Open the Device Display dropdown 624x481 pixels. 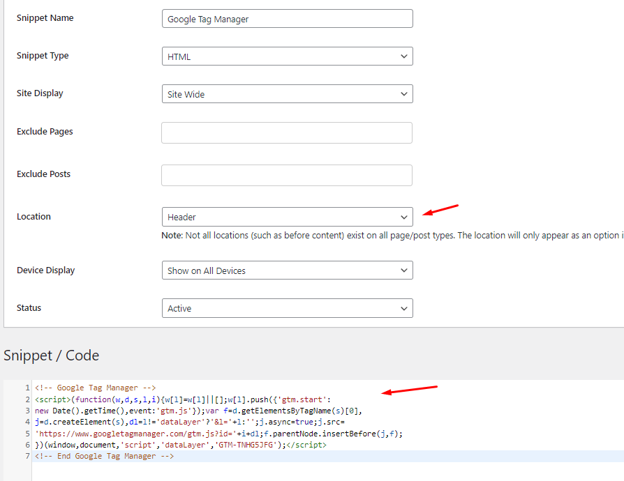tap(288, 270)
